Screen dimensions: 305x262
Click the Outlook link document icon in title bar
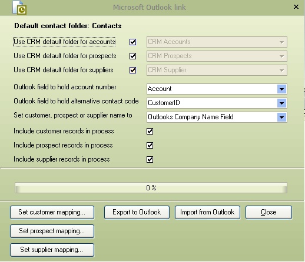(x=19, y=8)
